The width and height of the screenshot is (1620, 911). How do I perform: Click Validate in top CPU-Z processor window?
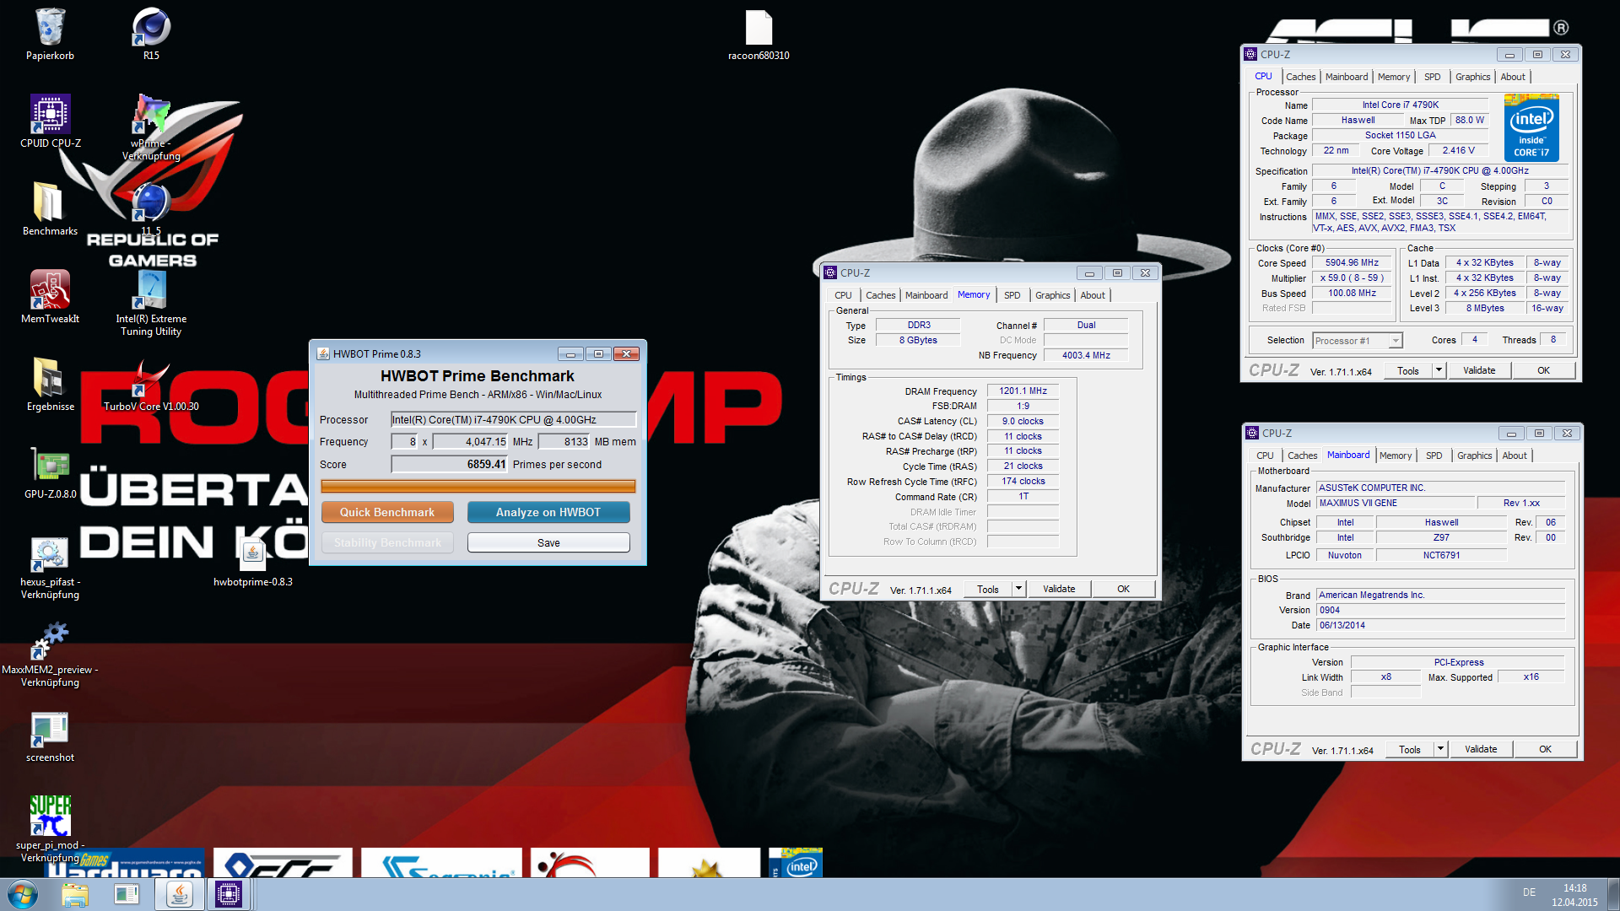point(1479,370)
